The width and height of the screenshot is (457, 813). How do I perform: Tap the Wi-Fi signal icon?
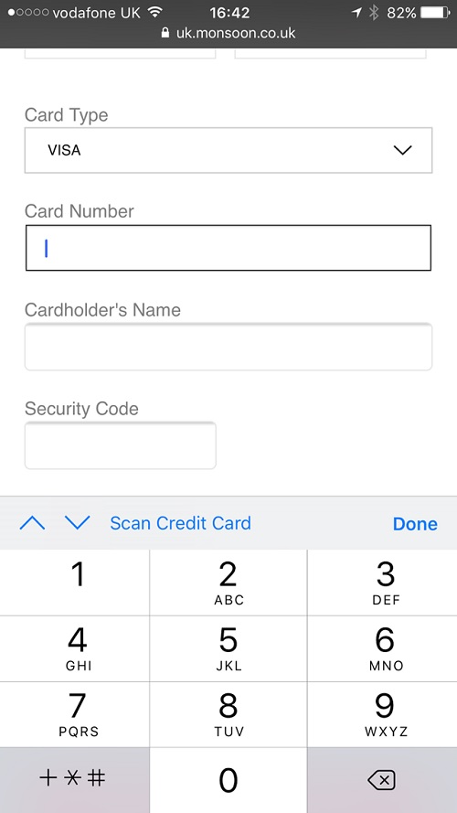tap(154, 12)
